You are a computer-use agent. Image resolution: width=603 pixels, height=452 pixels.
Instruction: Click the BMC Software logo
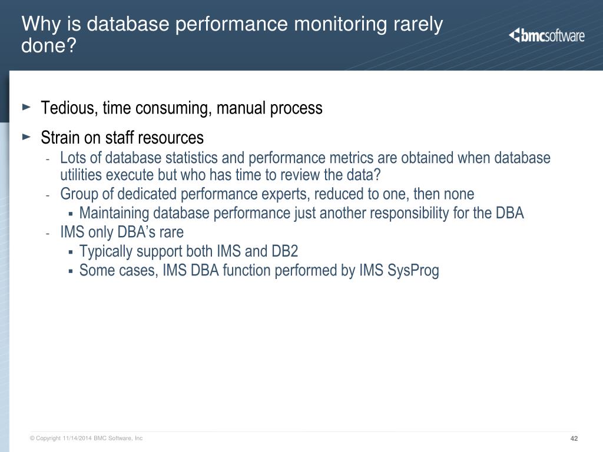click(546, 35)
